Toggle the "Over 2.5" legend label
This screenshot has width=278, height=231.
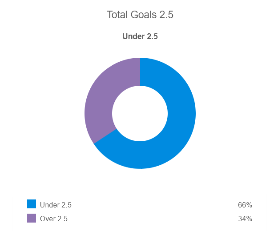(x=54, y=219)
